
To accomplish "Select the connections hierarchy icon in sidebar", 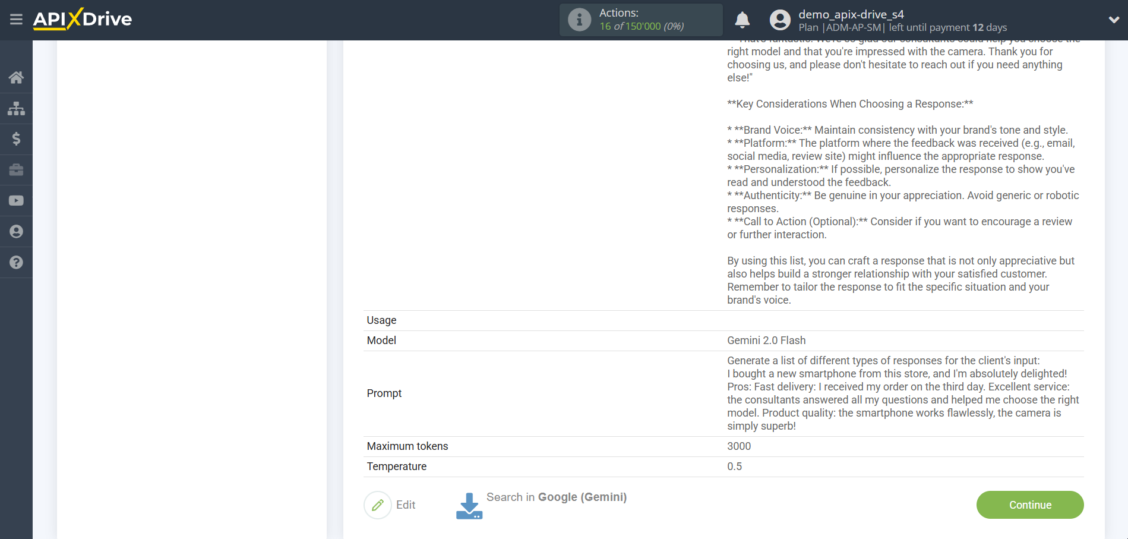I will [16, 108].
